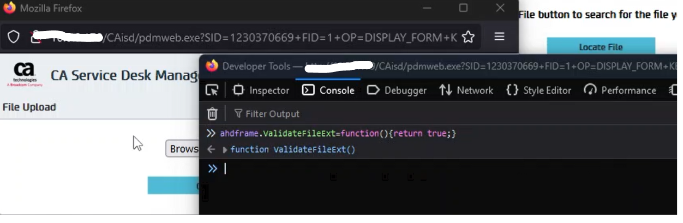Close the Mozilla Firefox window

(x=500, y=8)
